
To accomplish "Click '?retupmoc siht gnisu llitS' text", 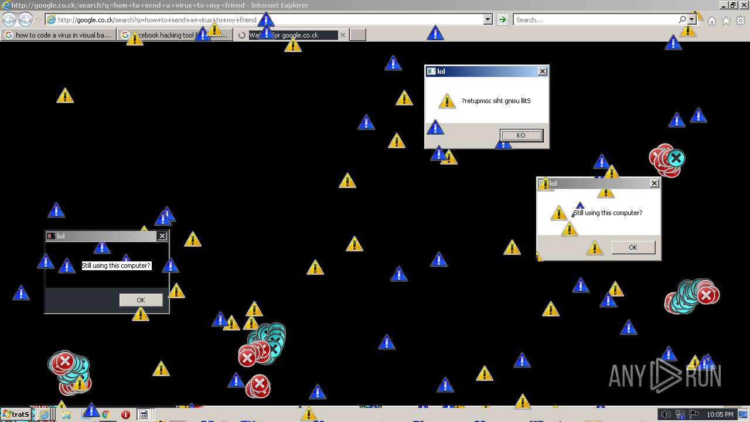I will click(x=496, y=101).
